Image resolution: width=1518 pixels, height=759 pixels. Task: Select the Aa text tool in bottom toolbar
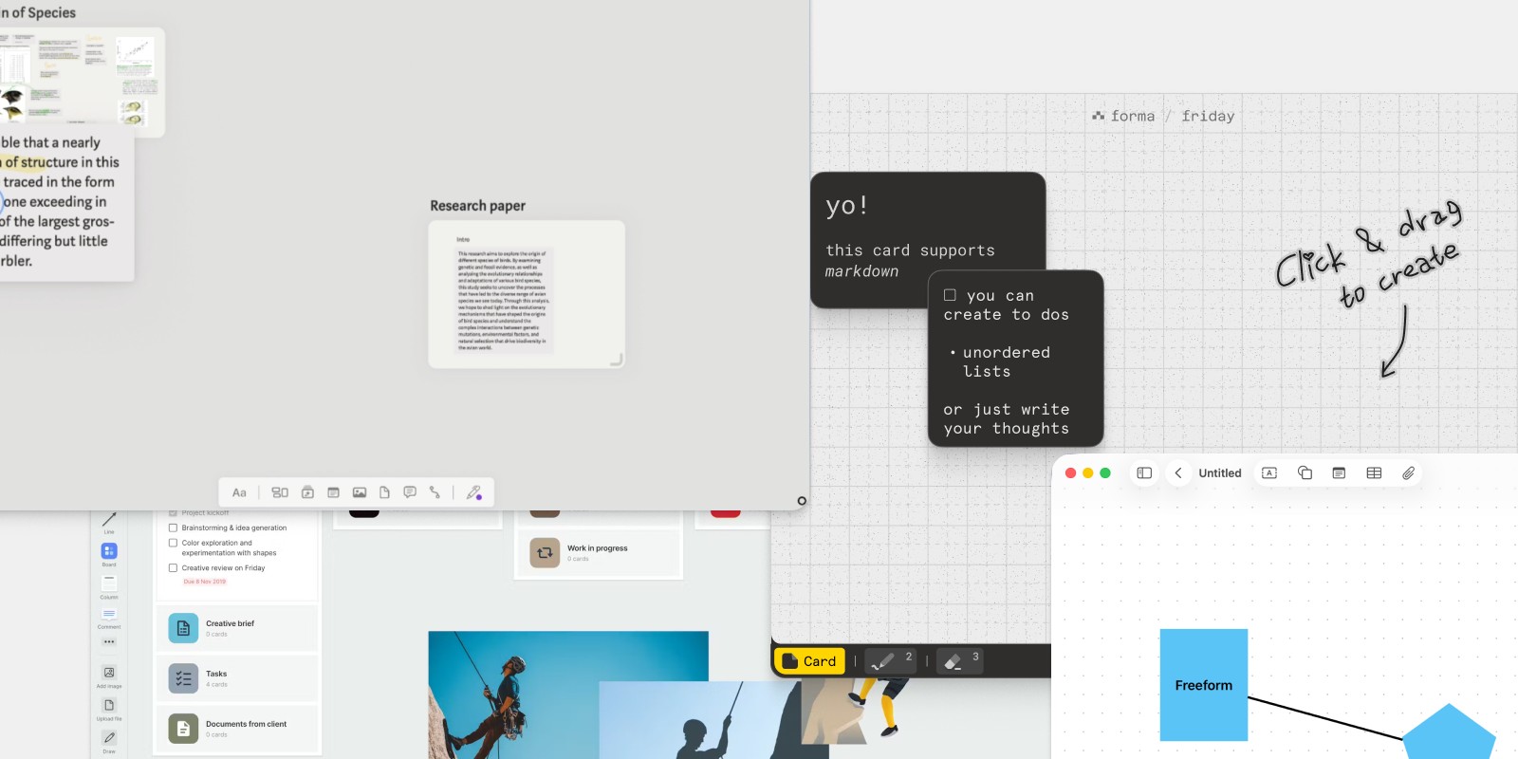(239, 492)
